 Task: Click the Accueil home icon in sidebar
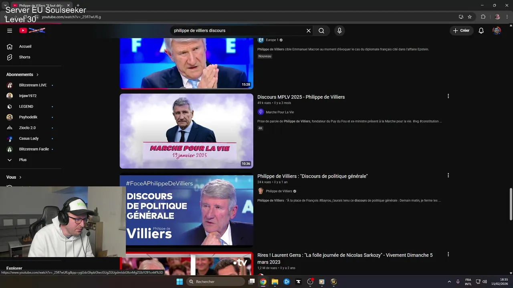[10, 46]
